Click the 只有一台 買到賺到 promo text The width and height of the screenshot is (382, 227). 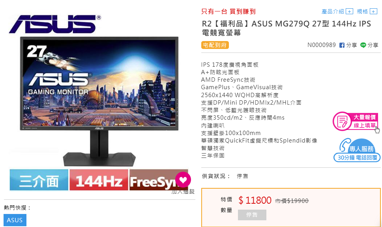pyautogui.click(x=228, y=11)
